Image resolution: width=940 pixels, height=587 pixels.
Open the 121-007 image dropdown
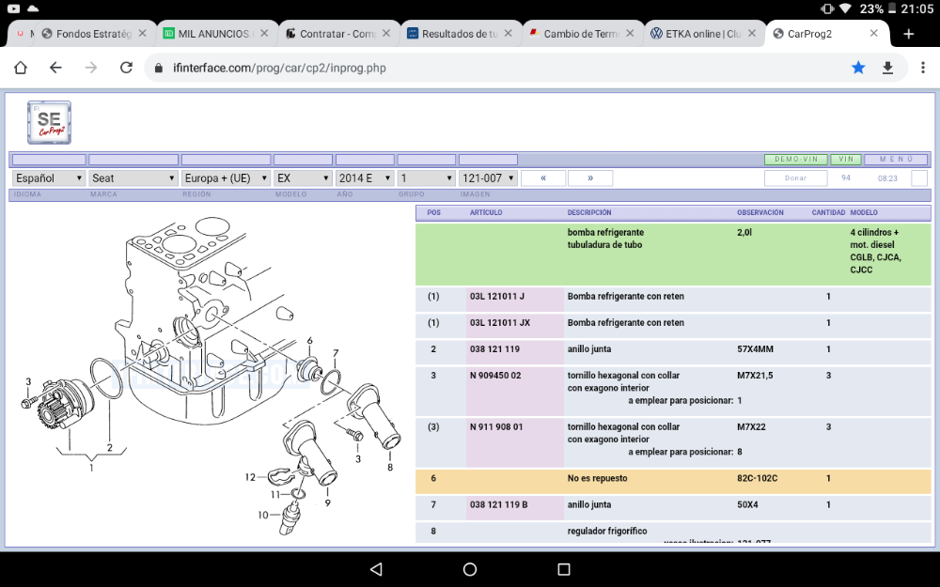[x=488, y=178]
